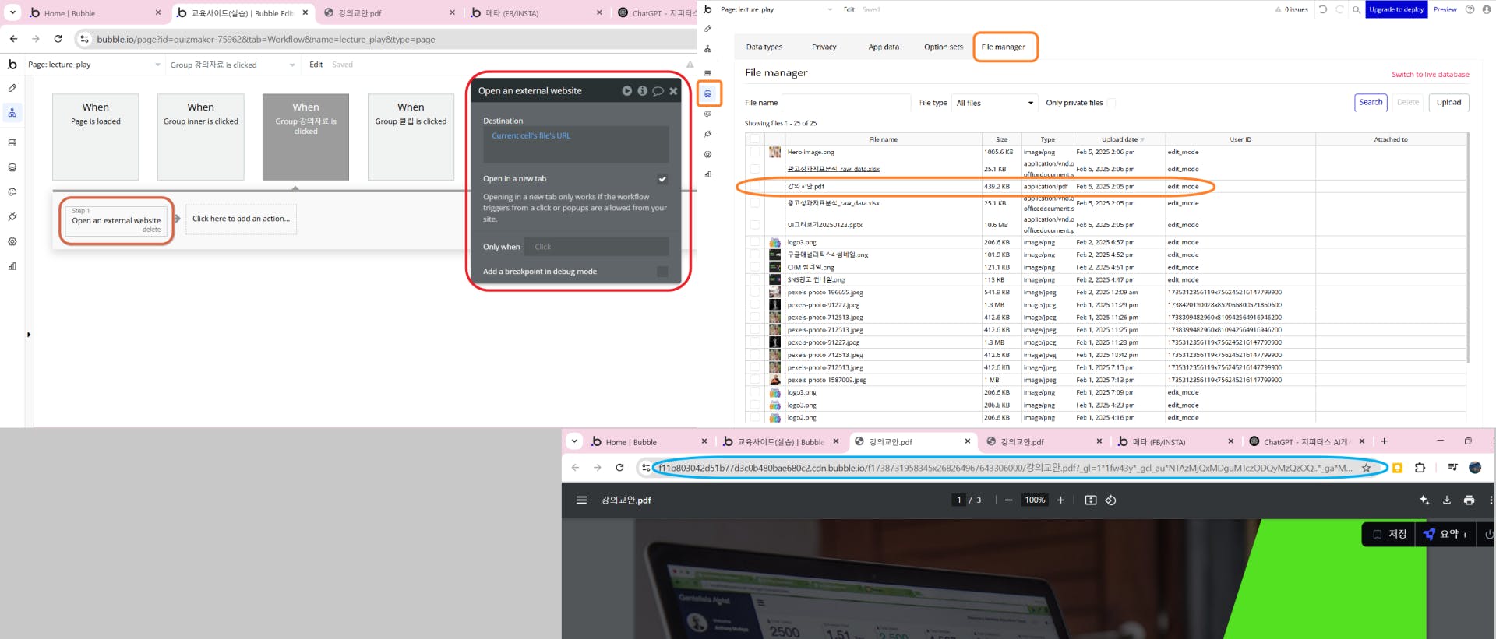The image size is (1496, 639).
Task: Switch to the ChatGPT tab in the PDF browser window
Action: [x=1305, y=441]
